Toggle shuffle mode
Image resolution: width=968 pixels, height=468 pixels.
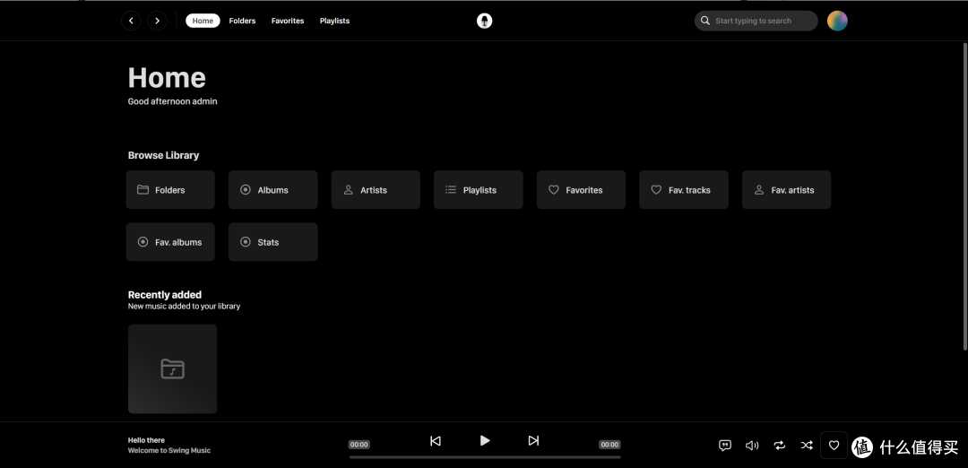click(x=807, y=446)
